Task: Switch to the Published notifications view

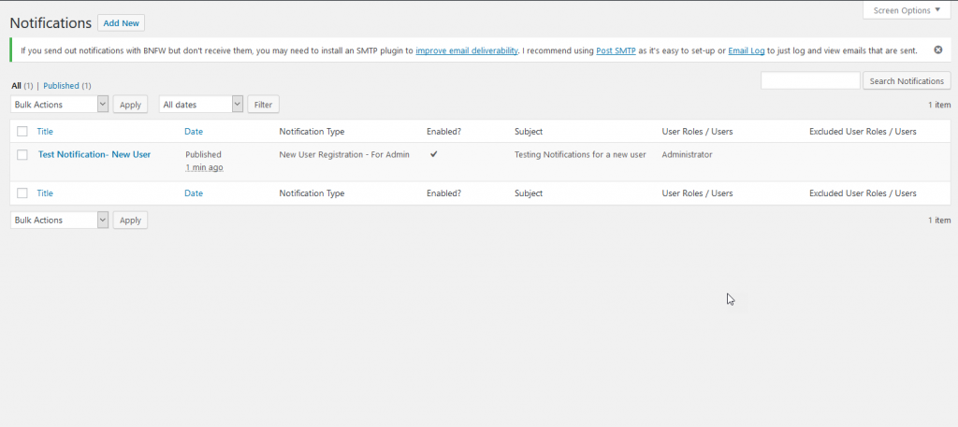Action: click(62, 85)
